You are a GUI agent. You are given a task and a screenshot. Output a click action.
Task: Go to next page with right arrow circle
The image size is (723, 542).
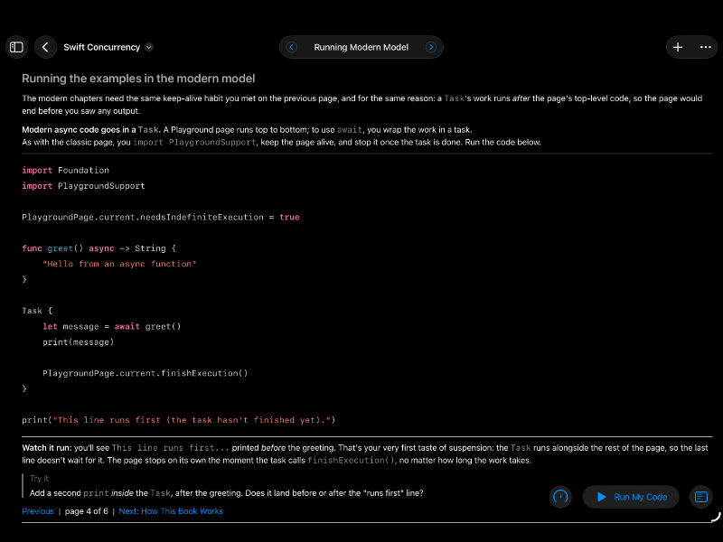(x=431, y=47)
